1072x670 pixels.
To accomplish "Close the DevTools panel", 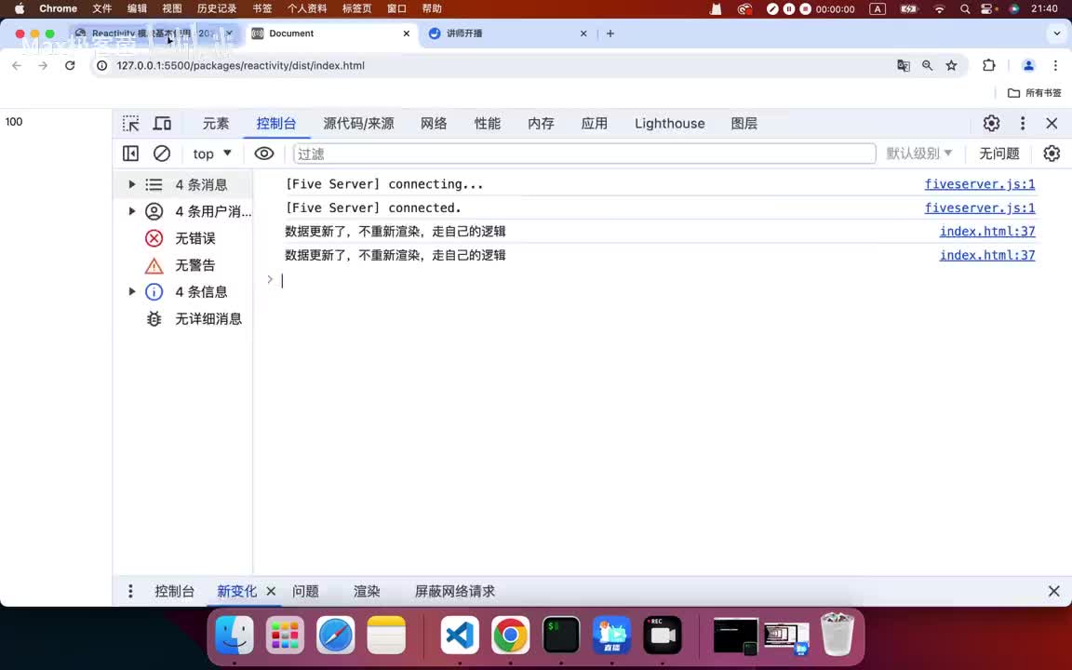I will point(1052,123).
